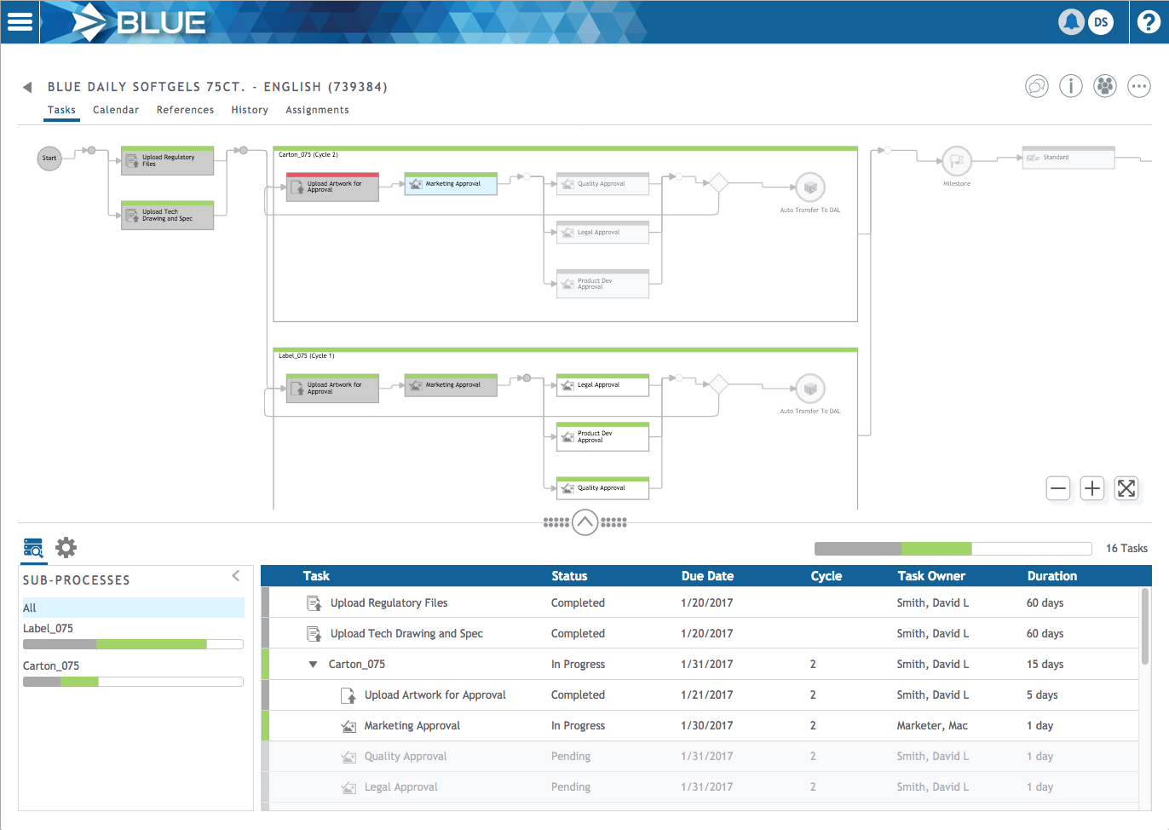Click Upload Regulatory Files row document icon

click(x=314, y=603)
